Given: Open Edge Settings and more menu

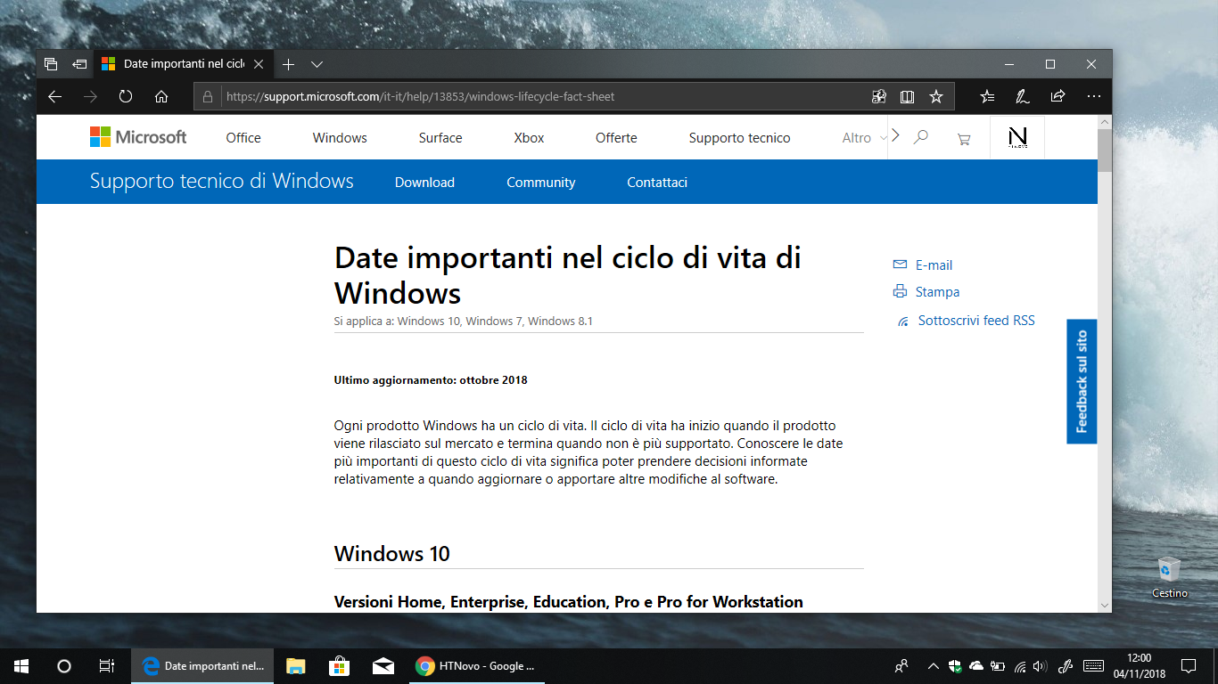Looking at the screenshot, I should [x=1093, y=96].
